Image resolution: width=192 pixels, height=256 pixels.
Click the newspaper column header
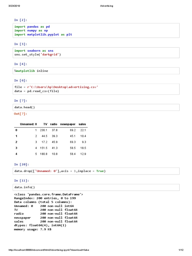[68, 124]
